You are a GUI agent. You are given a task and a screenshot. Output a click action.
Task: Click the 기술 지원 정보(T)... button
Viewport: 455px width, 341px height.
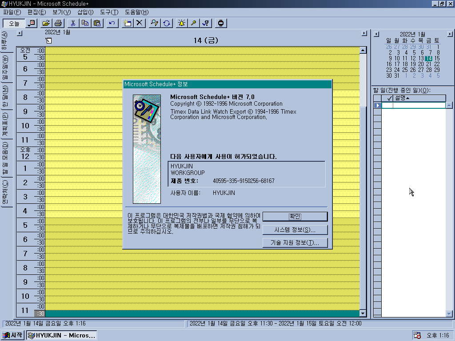click(x=295, y=243)
